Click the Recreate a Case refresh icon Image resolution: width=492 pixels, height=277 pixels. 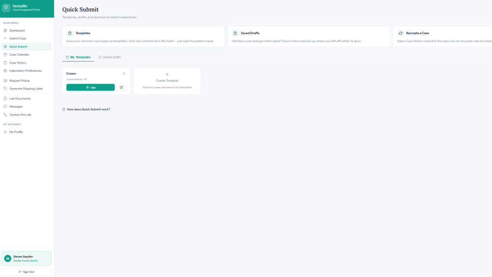click(401, 33)
